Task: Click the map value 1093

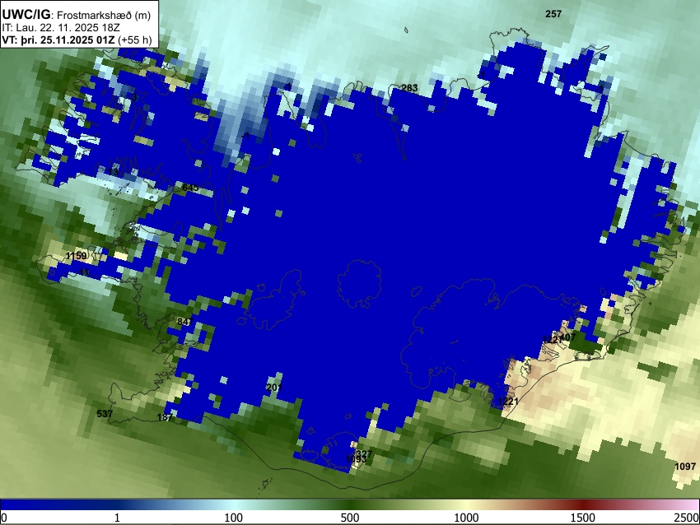Action: click(x=356, y=459)
